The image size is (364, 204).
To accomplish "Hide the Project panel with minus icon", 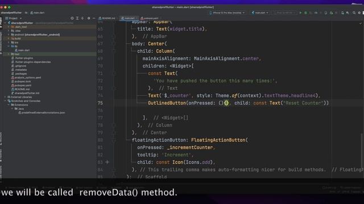I will pos(94,18).
